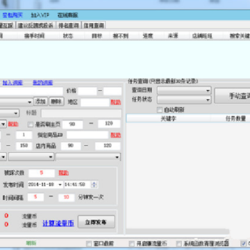Click the green 刷新 text
This screenshot has width=250, height=250.
[31, 243]
